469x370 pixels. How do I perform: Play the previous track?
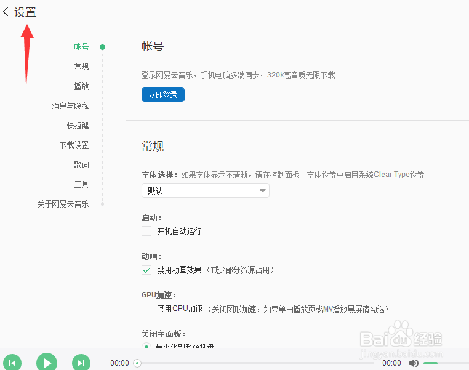click(x=12, y=363)
